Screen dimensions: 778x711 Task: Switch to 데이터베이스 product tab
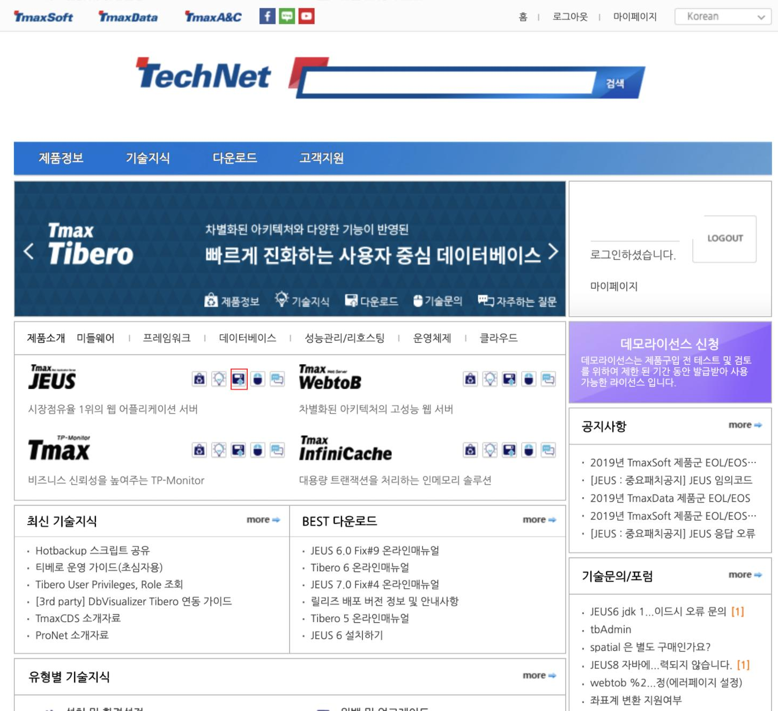tap(248, 338)
